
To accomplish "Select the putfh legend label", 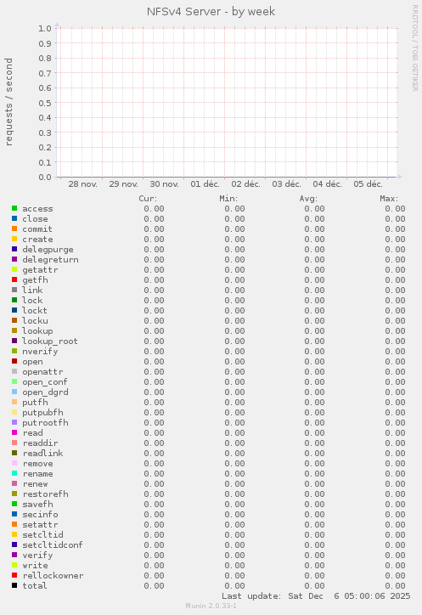I will (x=35, y=403).
